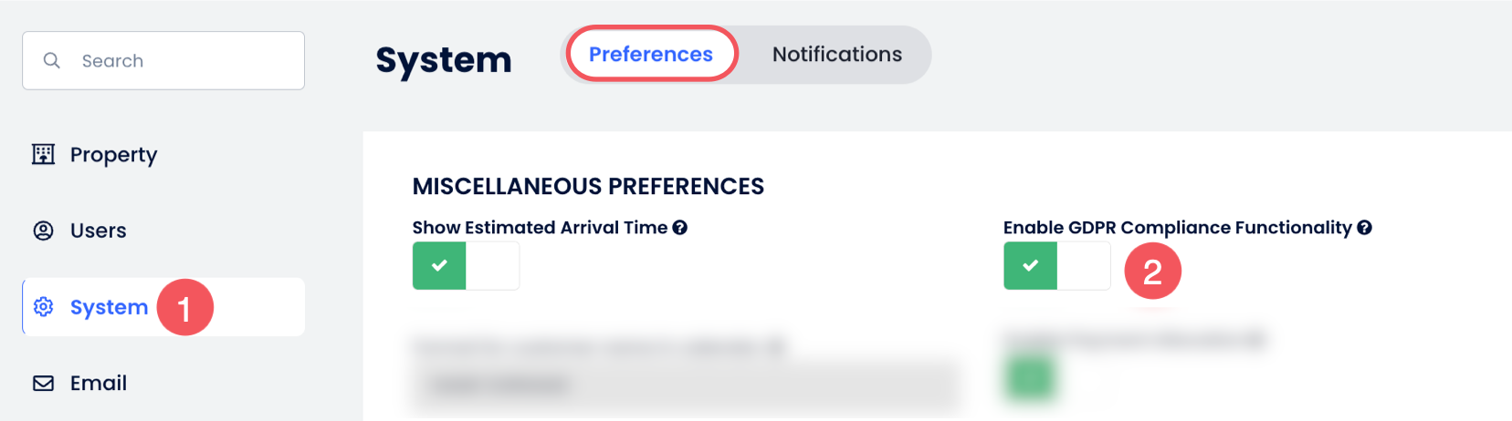Select the System sidebar item
1512x421 pixels.
click(x=109, y=307)
